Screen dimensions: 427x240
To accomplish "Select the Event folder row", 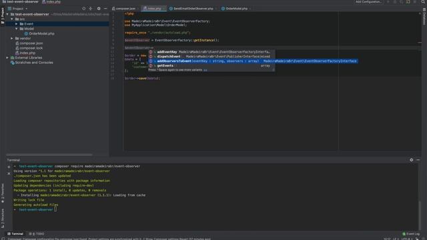I will (57, 24).
